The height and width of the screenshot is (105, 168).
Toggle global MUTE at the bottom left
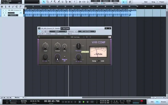[x=3, y=98]
